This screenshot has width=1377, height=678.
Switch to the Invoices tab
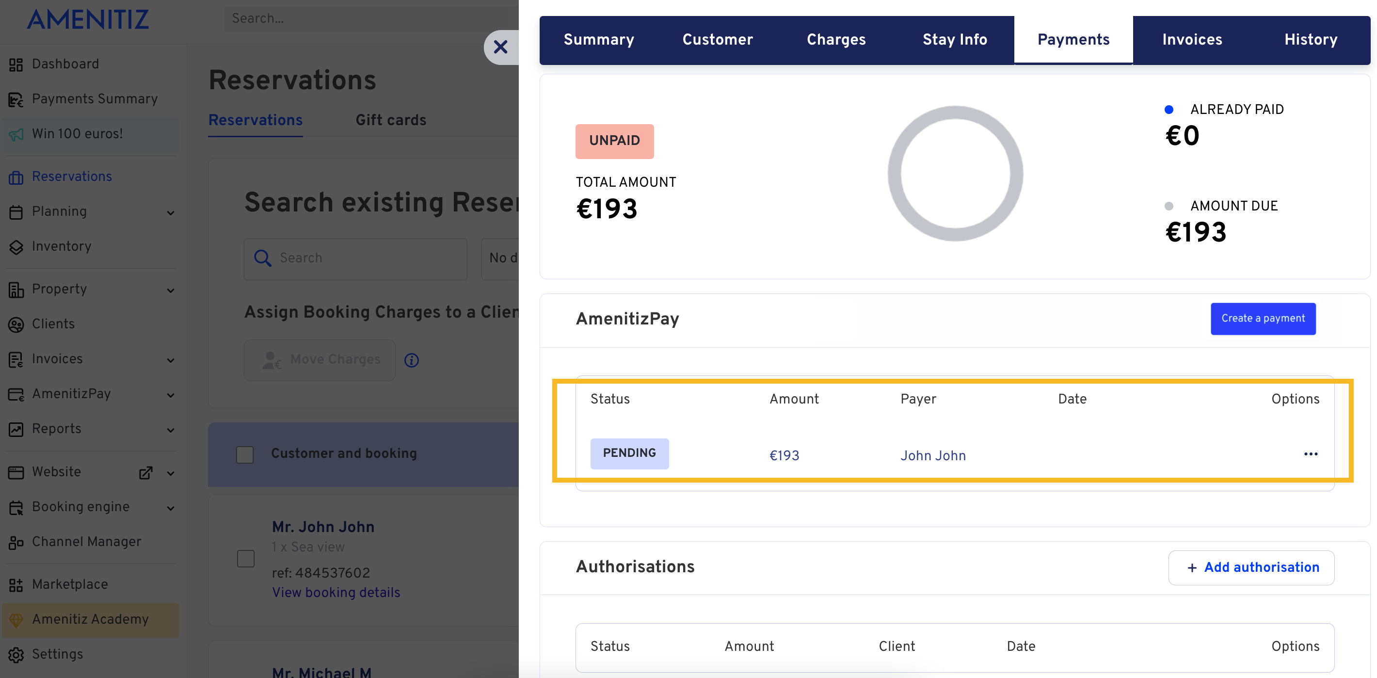tap(1192, 40)
